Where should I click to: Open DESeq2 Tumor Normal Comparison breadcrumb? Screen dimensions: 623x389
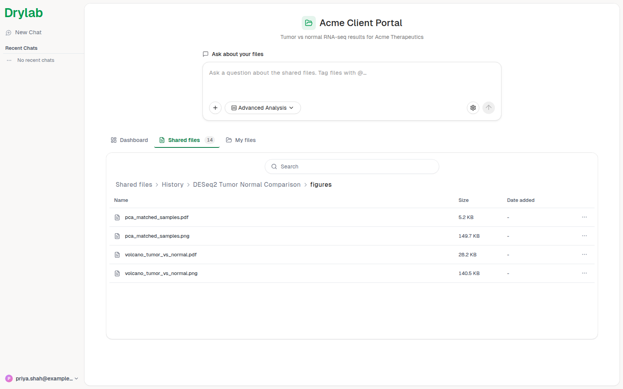[247, 184]
